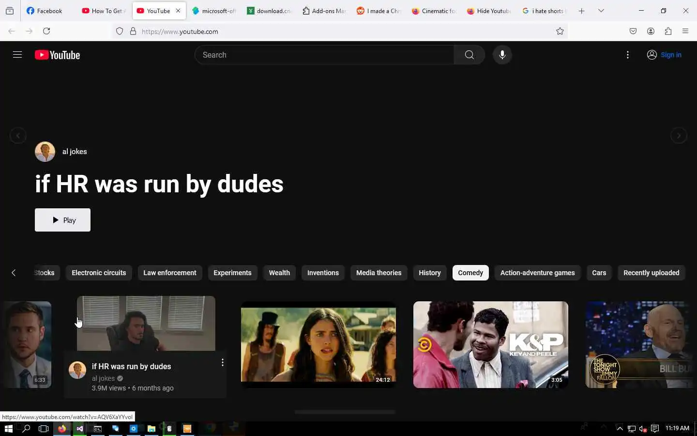Select Media theories chip
697x436 pixels.
point(379,273)
